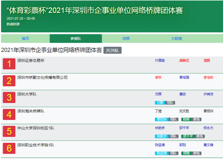Open the 首页 tab
Image resolution: width=223 pixels, height=159 pixels.
(x=25, y=39)
